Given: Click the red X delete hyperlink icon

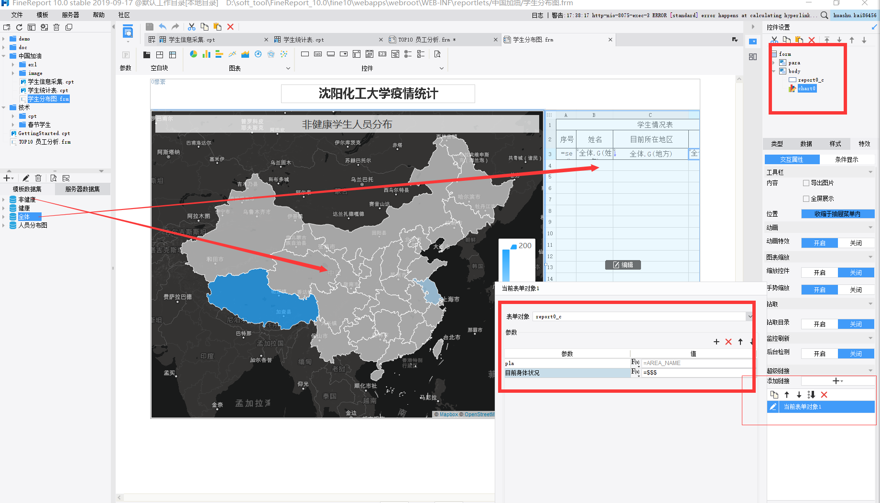Looking at the screenshot, I should click(824, 395).
